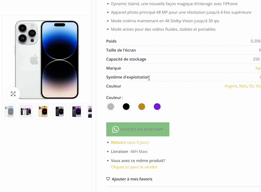Select the gold iPhone thumbnail

(43, 112)
